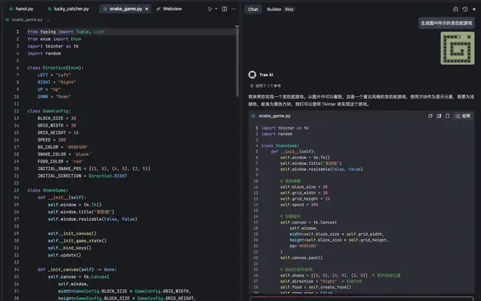
Task: Select the snake_game.py editor tab
Action: pos(126,9)
